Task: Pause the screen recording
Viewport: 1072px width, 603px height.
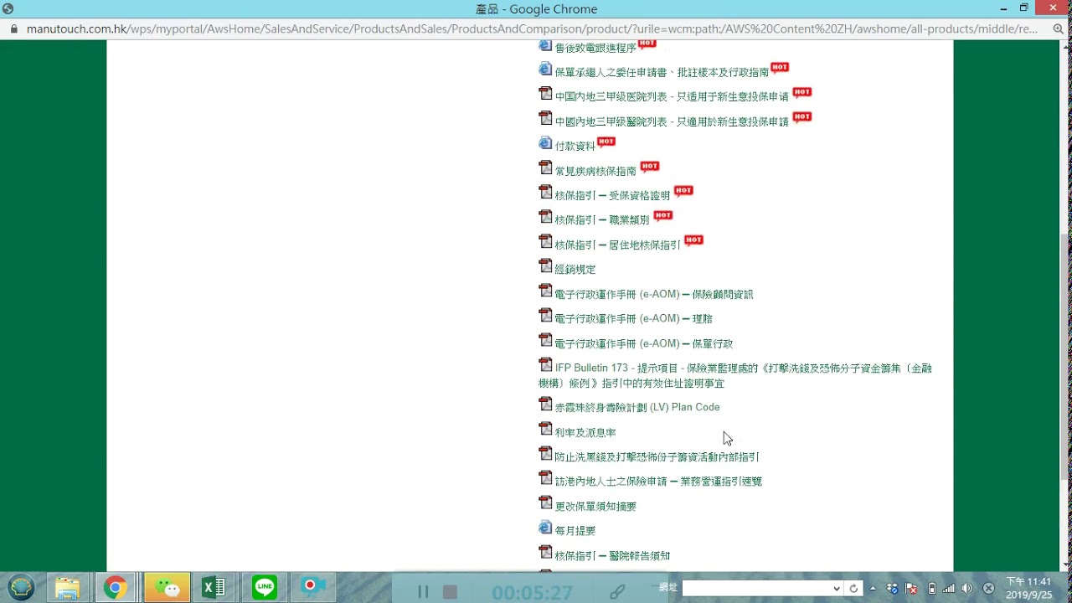Action: (x=423, y=592)
